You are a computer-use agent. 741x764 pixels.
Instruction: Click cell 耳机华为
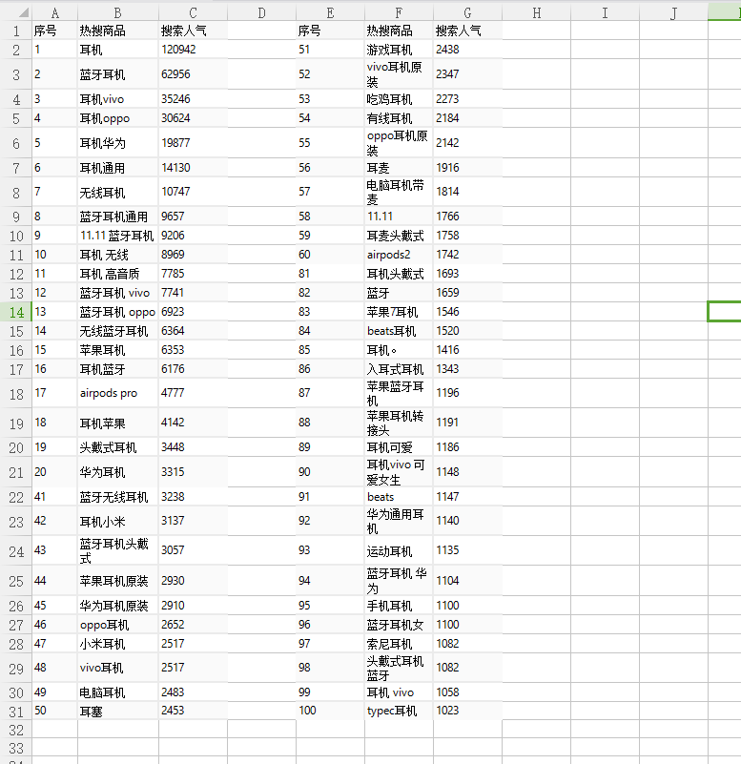pyautogui.click(x=118, y=143)
